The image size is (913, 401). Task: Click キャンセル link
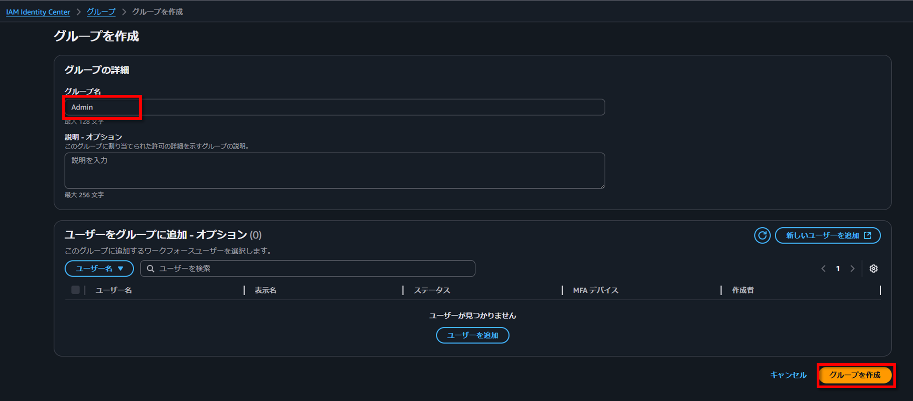point(788,375)
